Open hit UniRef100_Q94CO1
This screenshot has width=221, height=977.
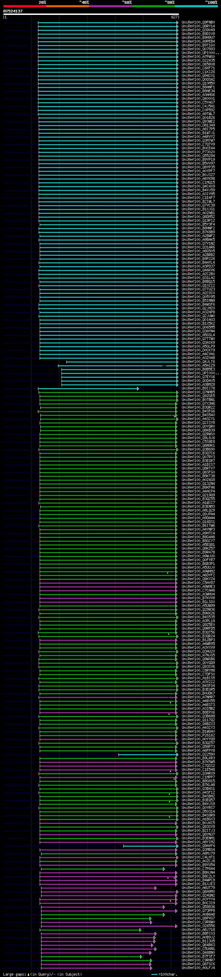point(198,76)
